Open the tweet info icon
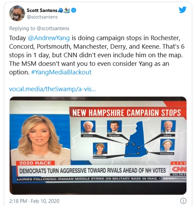The height and width of the screenshot is (206, 194). (x=183, y=201)
